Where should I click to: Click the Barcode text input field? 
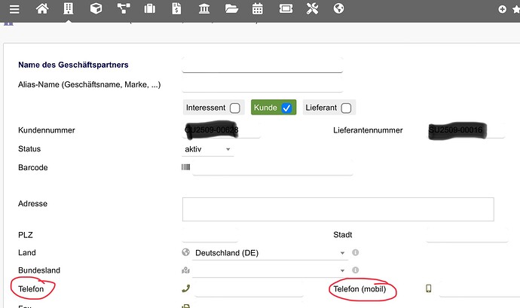click(x=272, y=167)
